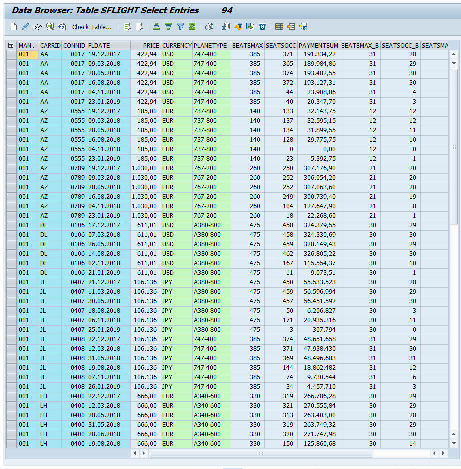Click the seats occupied value 462
This screenshot has width=461, height=469.
click(x=281, y=254)
